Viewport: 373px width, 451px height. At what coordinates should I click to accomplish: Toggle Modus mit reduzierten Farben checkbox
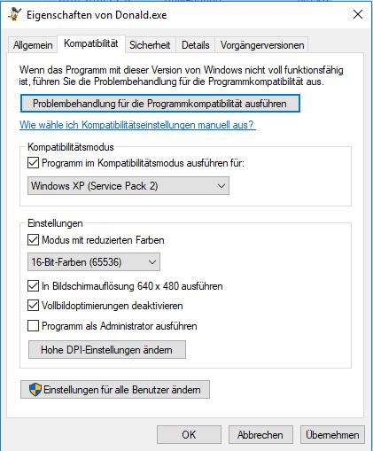pos(33,240)
